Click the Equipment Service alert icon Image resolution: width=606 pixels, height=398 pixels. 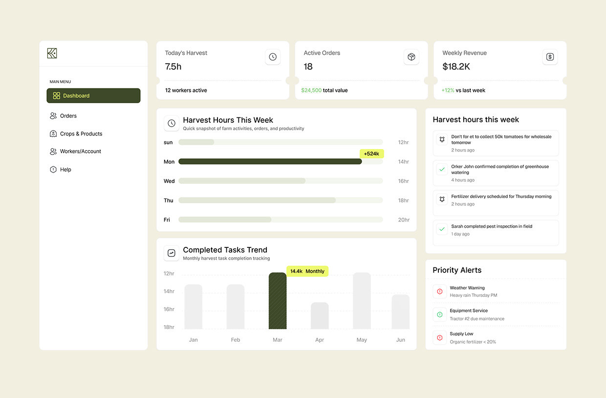tap(439, 314)
